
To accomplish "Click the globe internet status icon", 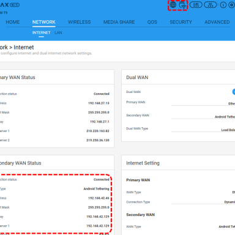I will tap(173, 5).
